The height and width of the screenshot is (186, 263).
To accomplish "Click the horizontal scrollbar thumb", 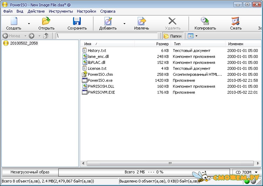I will [x=170, y=163].
